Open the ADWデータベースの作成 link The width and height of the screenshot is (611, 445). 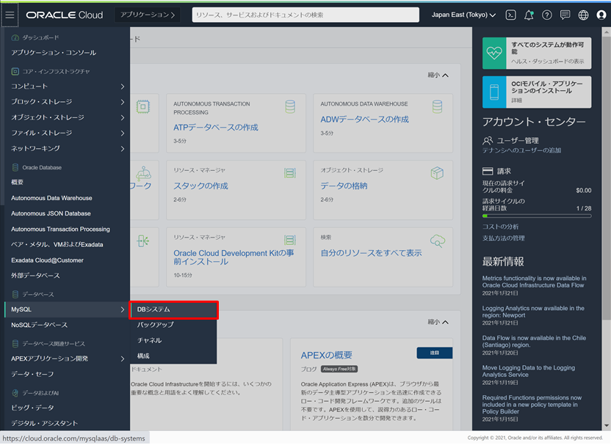[x=364, y=119]
